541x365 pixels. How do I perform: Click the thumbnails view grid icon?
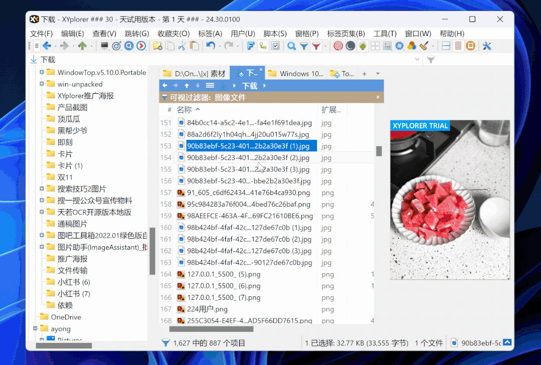click(x=375, y=46)
